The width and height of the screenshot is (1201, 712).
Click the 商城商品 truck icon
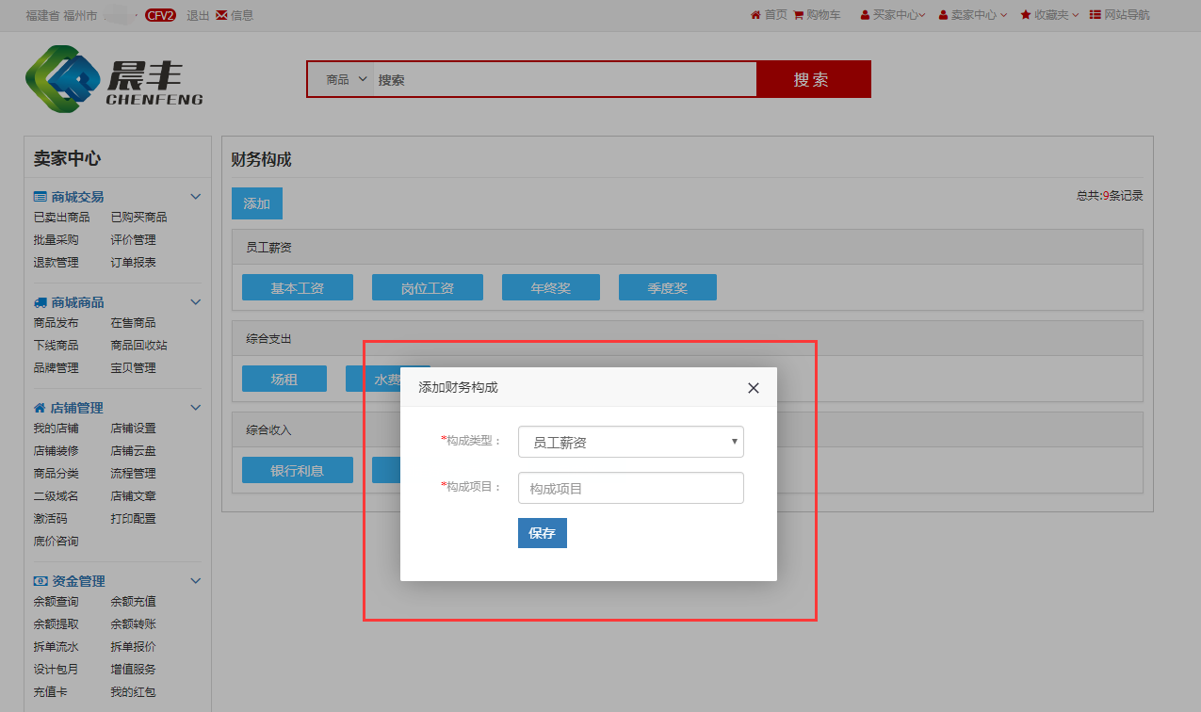[x=40, y=302]
